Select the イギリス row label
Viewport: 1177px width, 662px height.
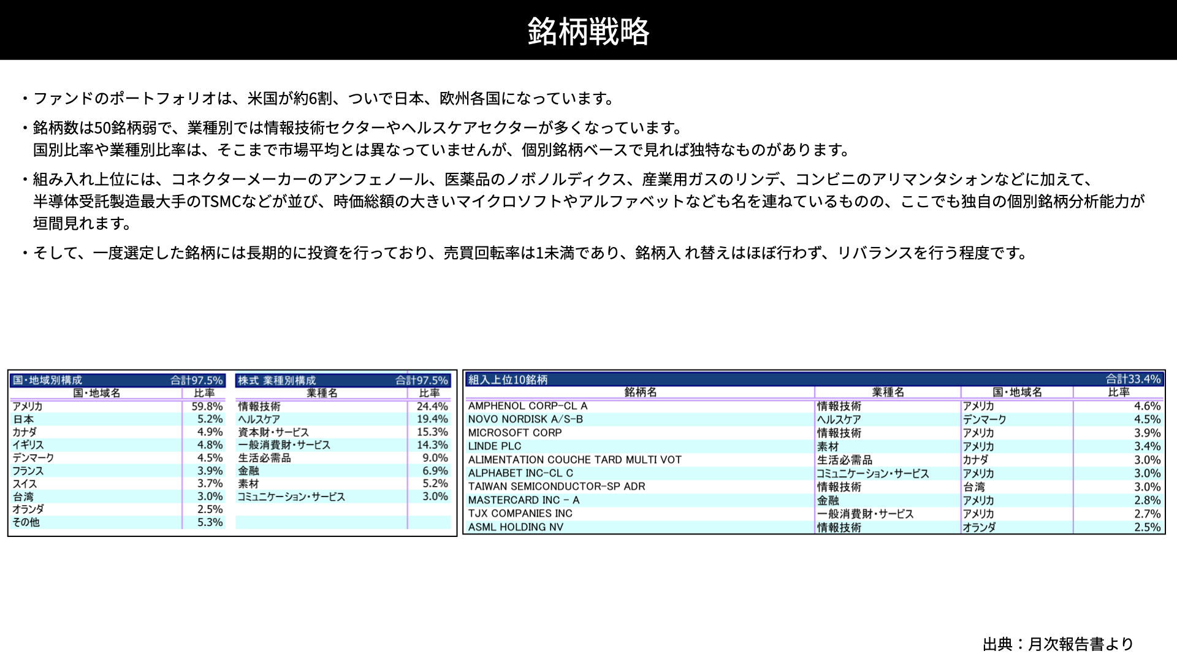(28, 445)
